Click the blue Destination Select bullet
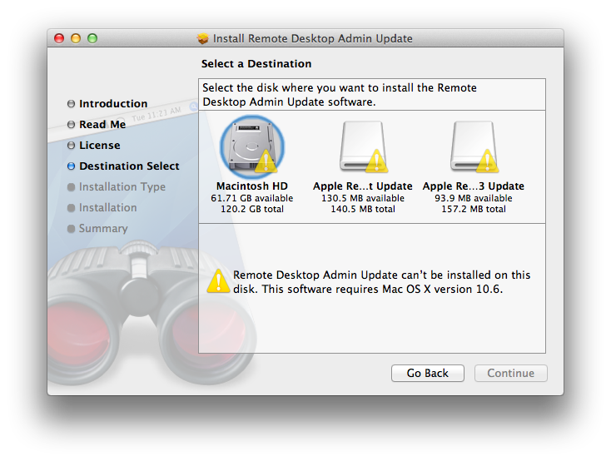 pos(71,166)
